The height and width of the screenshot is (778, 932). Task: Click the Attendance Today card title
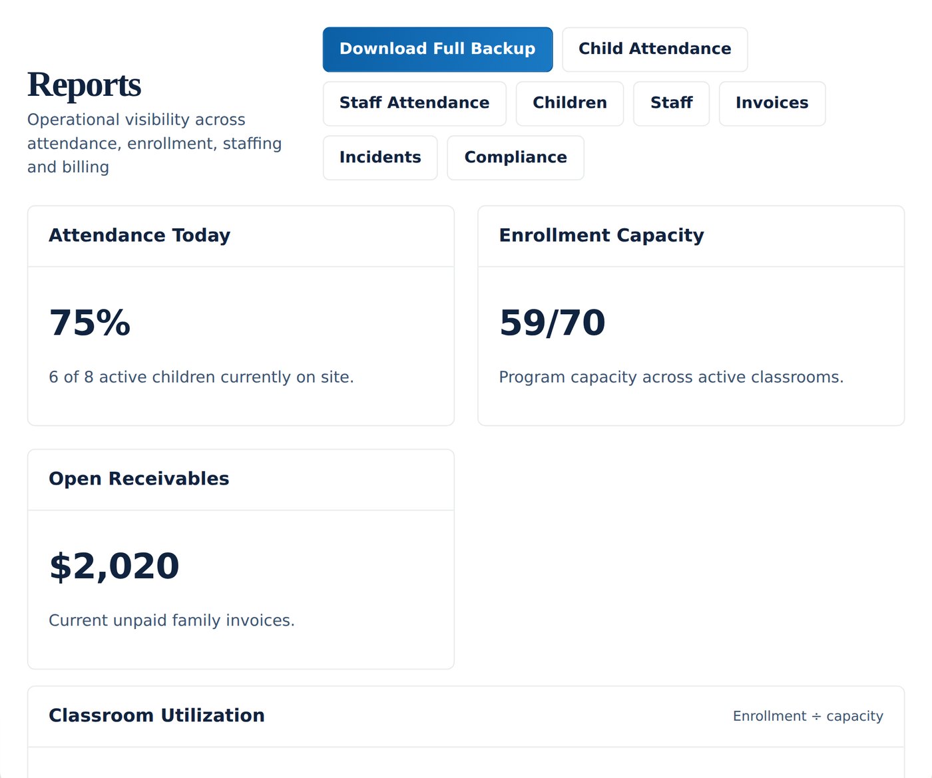pos(140,235)
